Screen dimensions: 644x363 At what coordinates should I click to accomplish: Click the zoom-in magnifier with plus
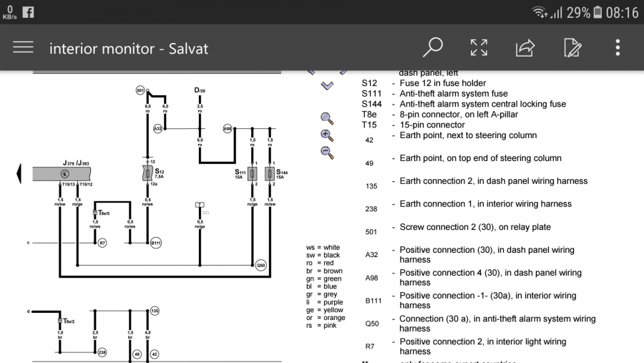point(327,135)
